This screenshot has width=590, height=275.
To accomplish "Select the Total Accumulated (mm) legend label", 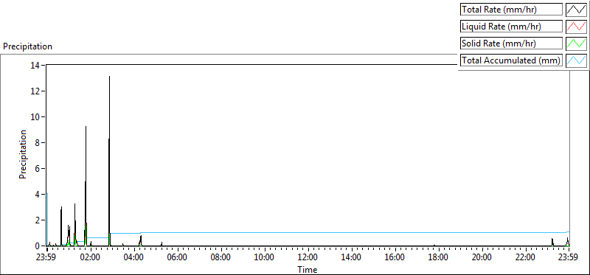I will pyautogui.click(x=511, y=60).
